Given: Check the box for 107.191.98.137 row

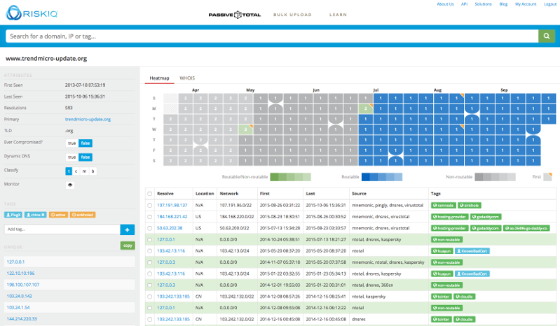Looking at the screenshot, I should (x=150, y=206).
